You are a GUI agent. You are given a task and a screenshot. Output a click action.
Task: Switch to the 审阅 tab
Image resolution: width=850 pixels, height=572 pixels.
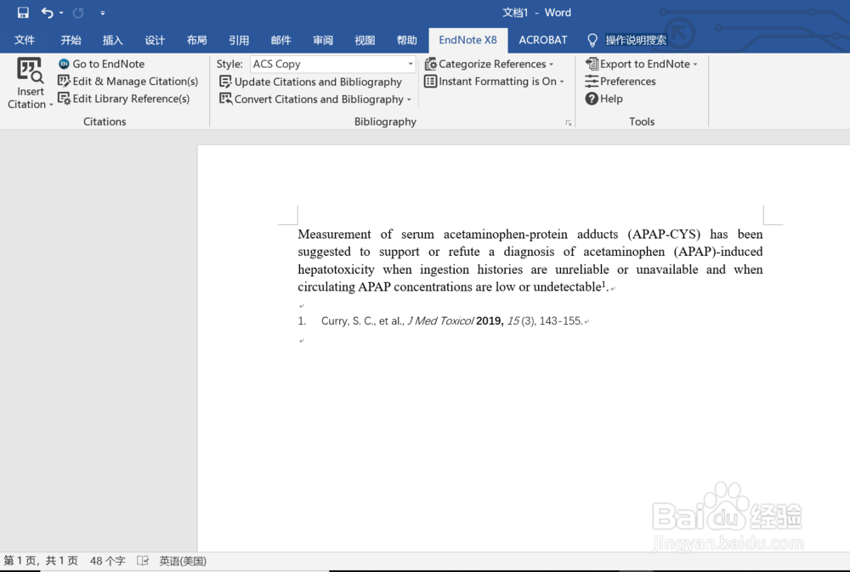(x=322, y=40)
